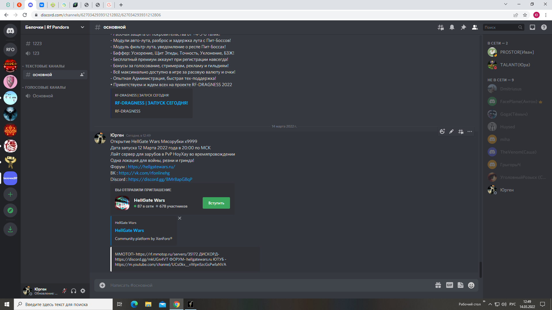Bookmark page with star icon
This screenshot has width=552, height=310.
tap(525, 15)
